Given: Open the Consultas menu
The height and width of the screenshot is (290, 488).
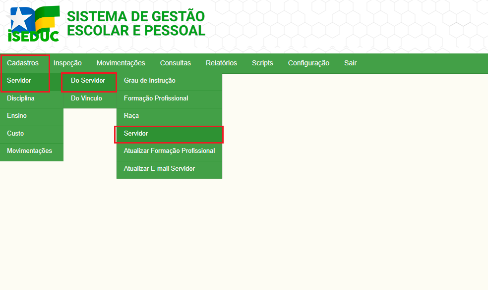Looking at the screenshot, I should (x=175, y=63).
